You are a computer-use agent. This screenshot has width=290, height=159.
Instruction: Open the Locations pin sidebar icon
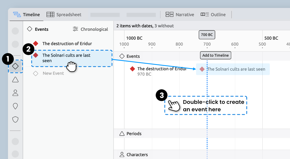15,106
